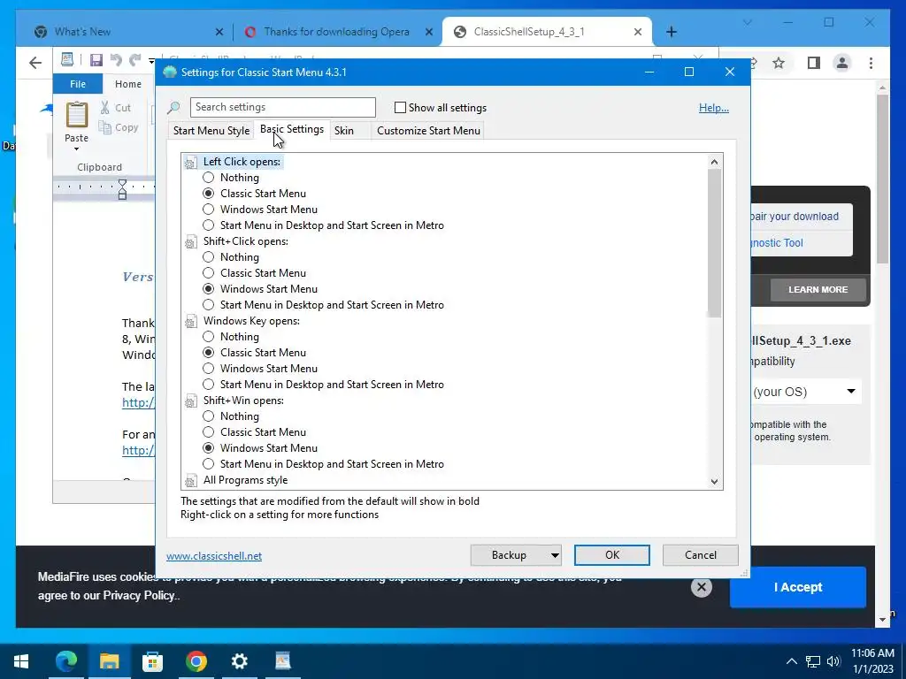Click the Copy icon in WordPad
This screenshot has height=679, width=906.
point(104,127)
